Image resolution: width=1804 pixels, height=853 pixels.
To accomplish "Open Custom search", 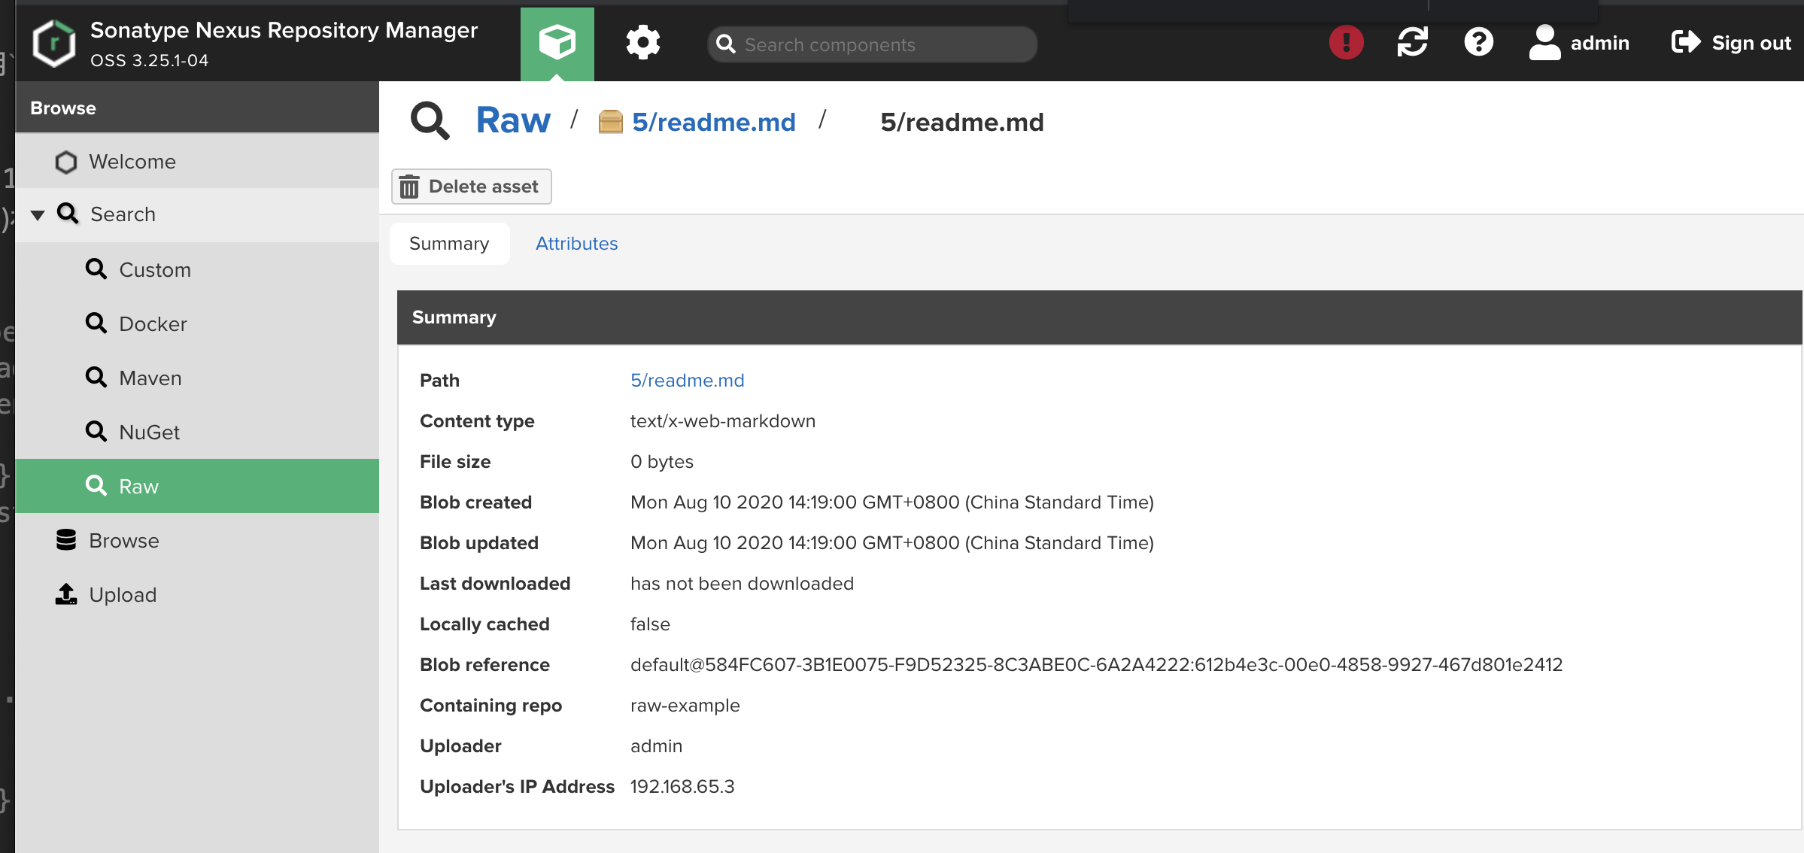I will [197, 269].
